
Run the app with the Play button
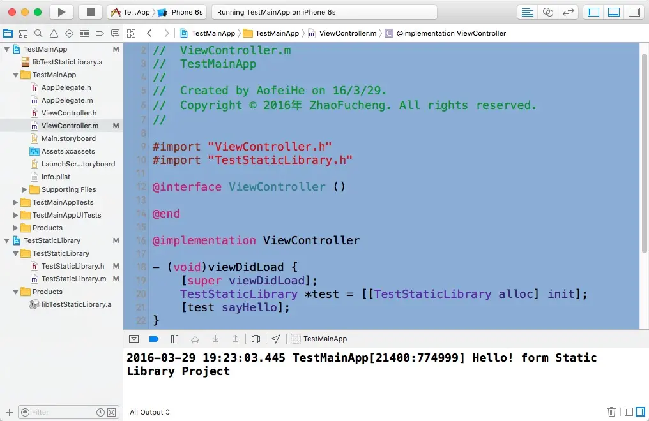point(62,12)
